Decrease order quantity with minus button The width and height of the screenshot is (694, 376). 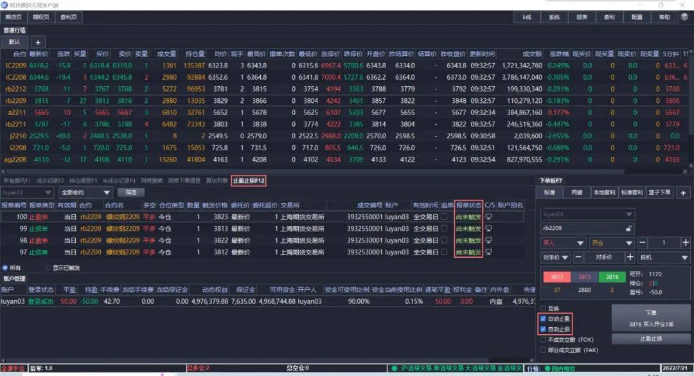click(x=644, y=243)
